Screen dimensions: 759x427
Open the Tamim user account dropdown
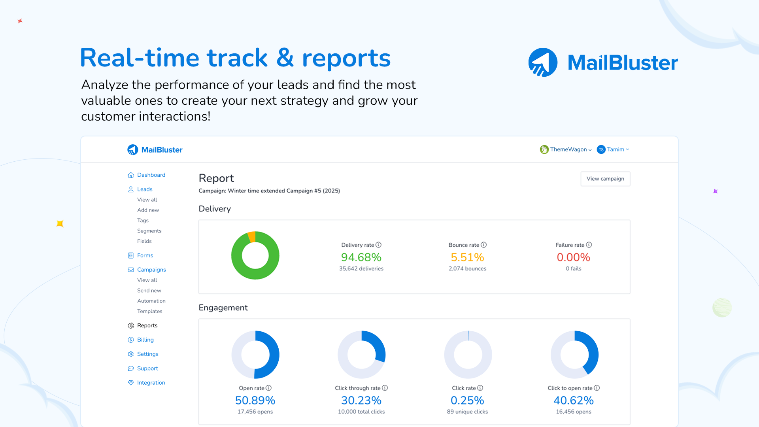[x=613, y=149]
